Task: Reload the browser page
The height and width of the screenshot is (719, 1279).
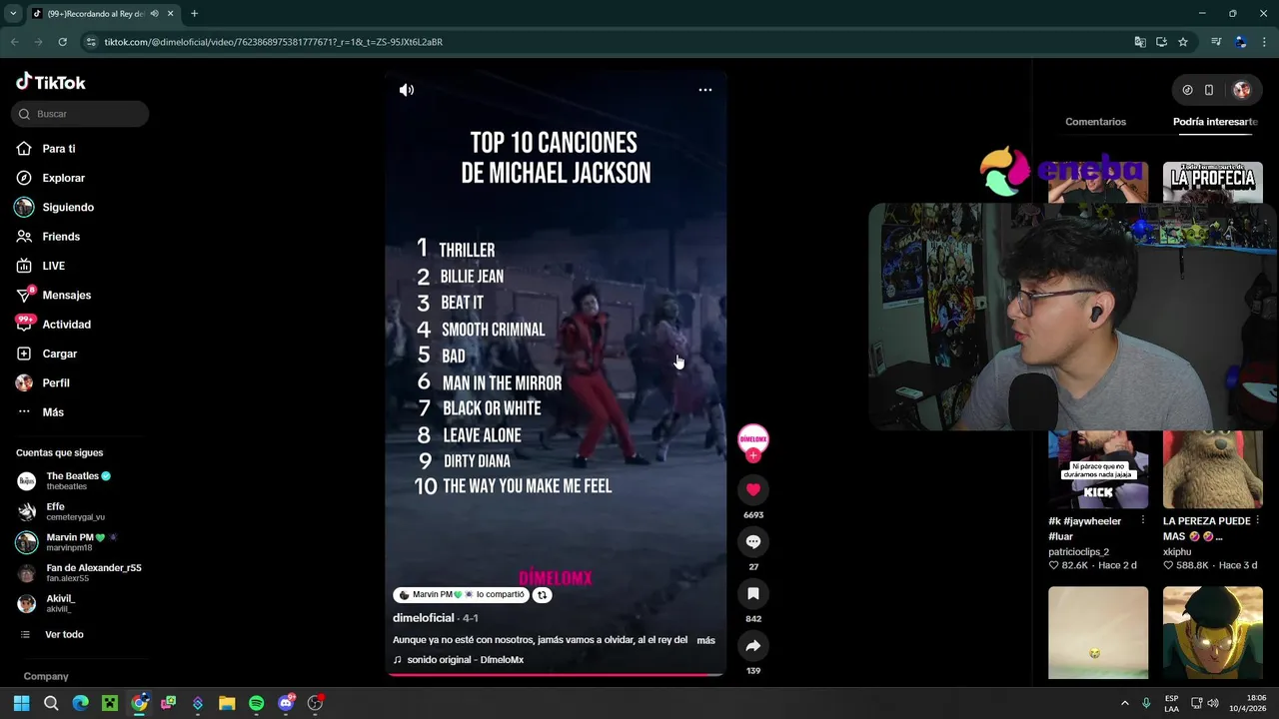Action: click(x=62, y=42)
